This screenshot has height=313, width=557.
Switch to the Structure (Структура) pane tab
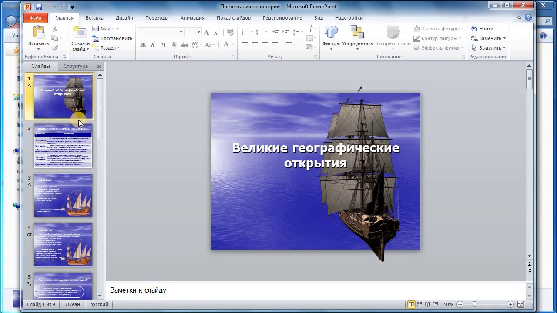click(x=76, y=66)
